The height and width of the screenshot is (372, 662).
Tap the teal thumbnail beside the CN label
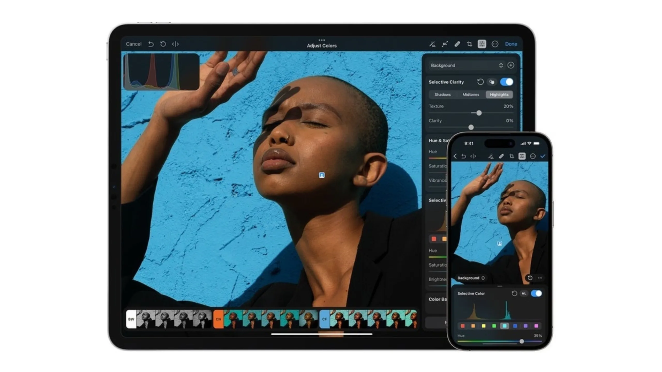click(x=233, y=319)
